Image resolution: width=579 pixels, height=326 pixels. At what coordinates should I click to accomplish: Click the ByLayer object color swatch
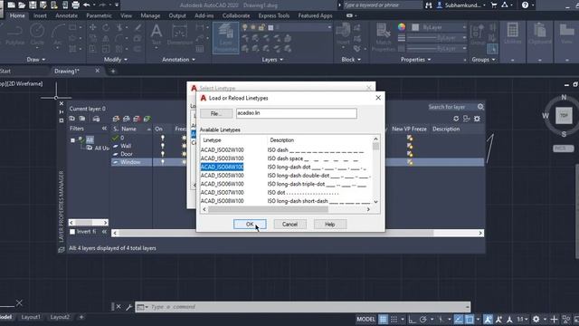[415, 27]
